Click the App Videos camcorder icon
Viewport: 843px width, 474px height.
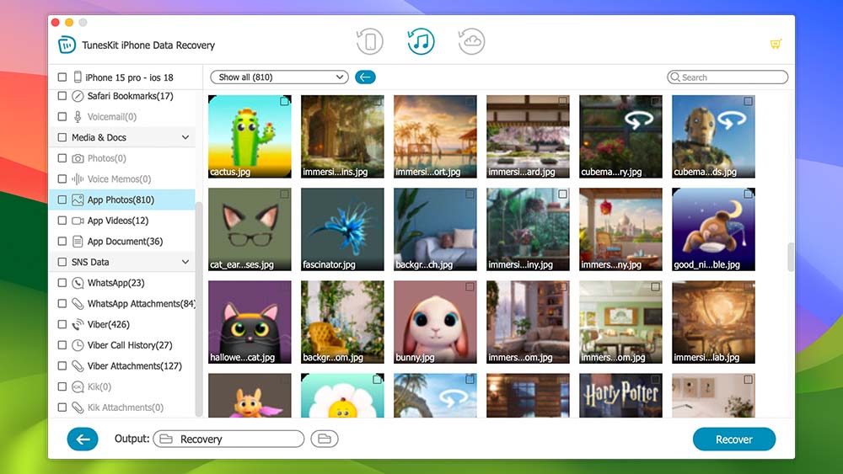click(78, 221)
